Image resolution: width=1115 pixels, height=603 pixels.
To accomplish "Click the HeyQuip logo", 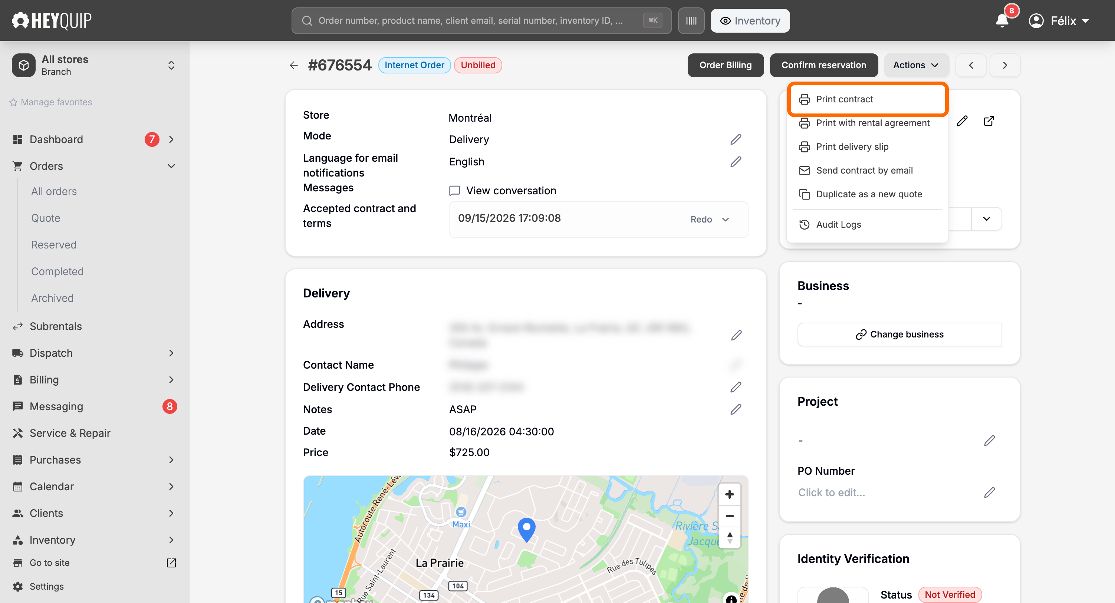I will click(52, 20).
